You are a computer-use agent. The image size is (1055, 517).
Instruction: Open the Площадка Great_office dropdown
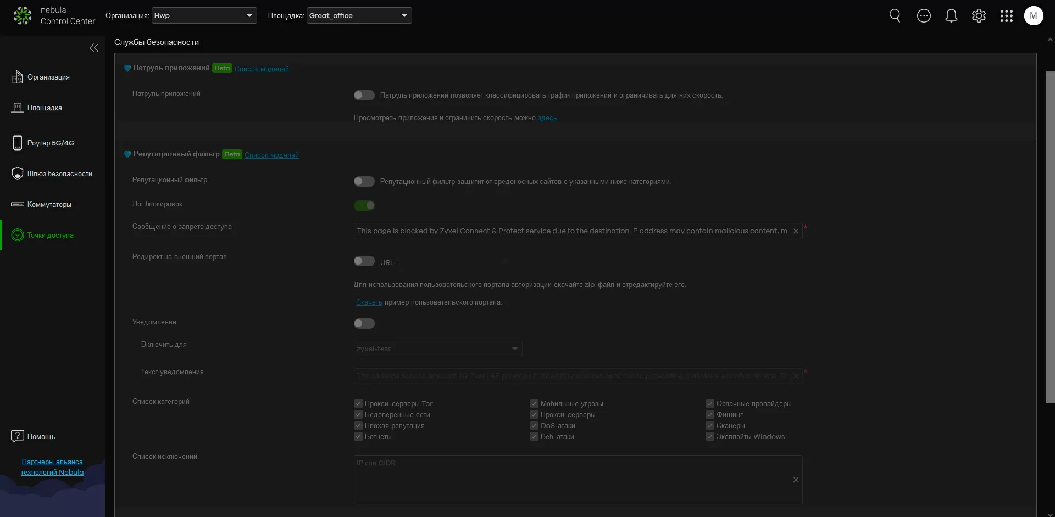pyautogui.click(x=359, y=15)
